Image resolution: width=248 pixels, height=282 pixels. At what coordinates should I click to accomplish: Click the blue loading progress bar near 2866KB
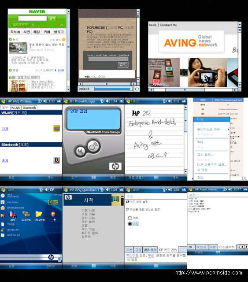click(x=113, y=89)
